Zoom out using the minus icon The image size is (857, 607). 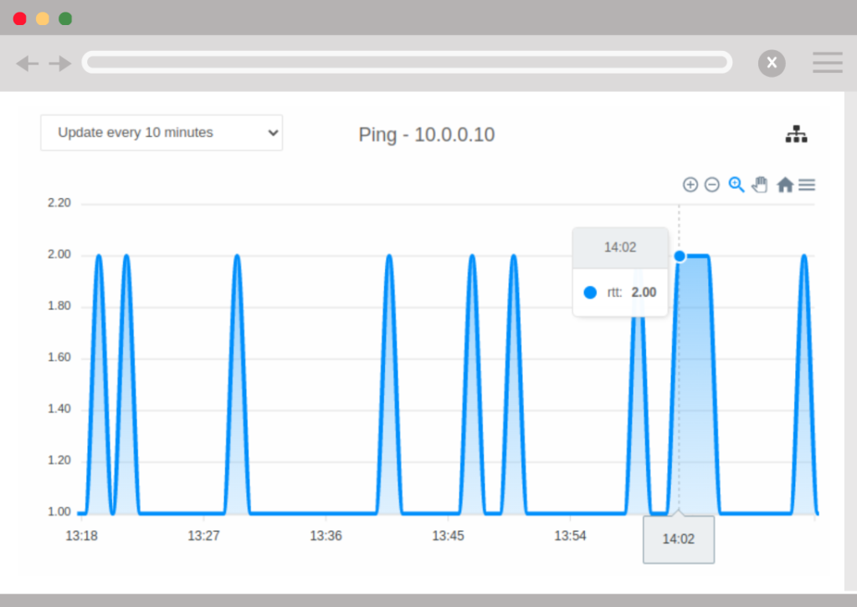[x=712, y=184]
